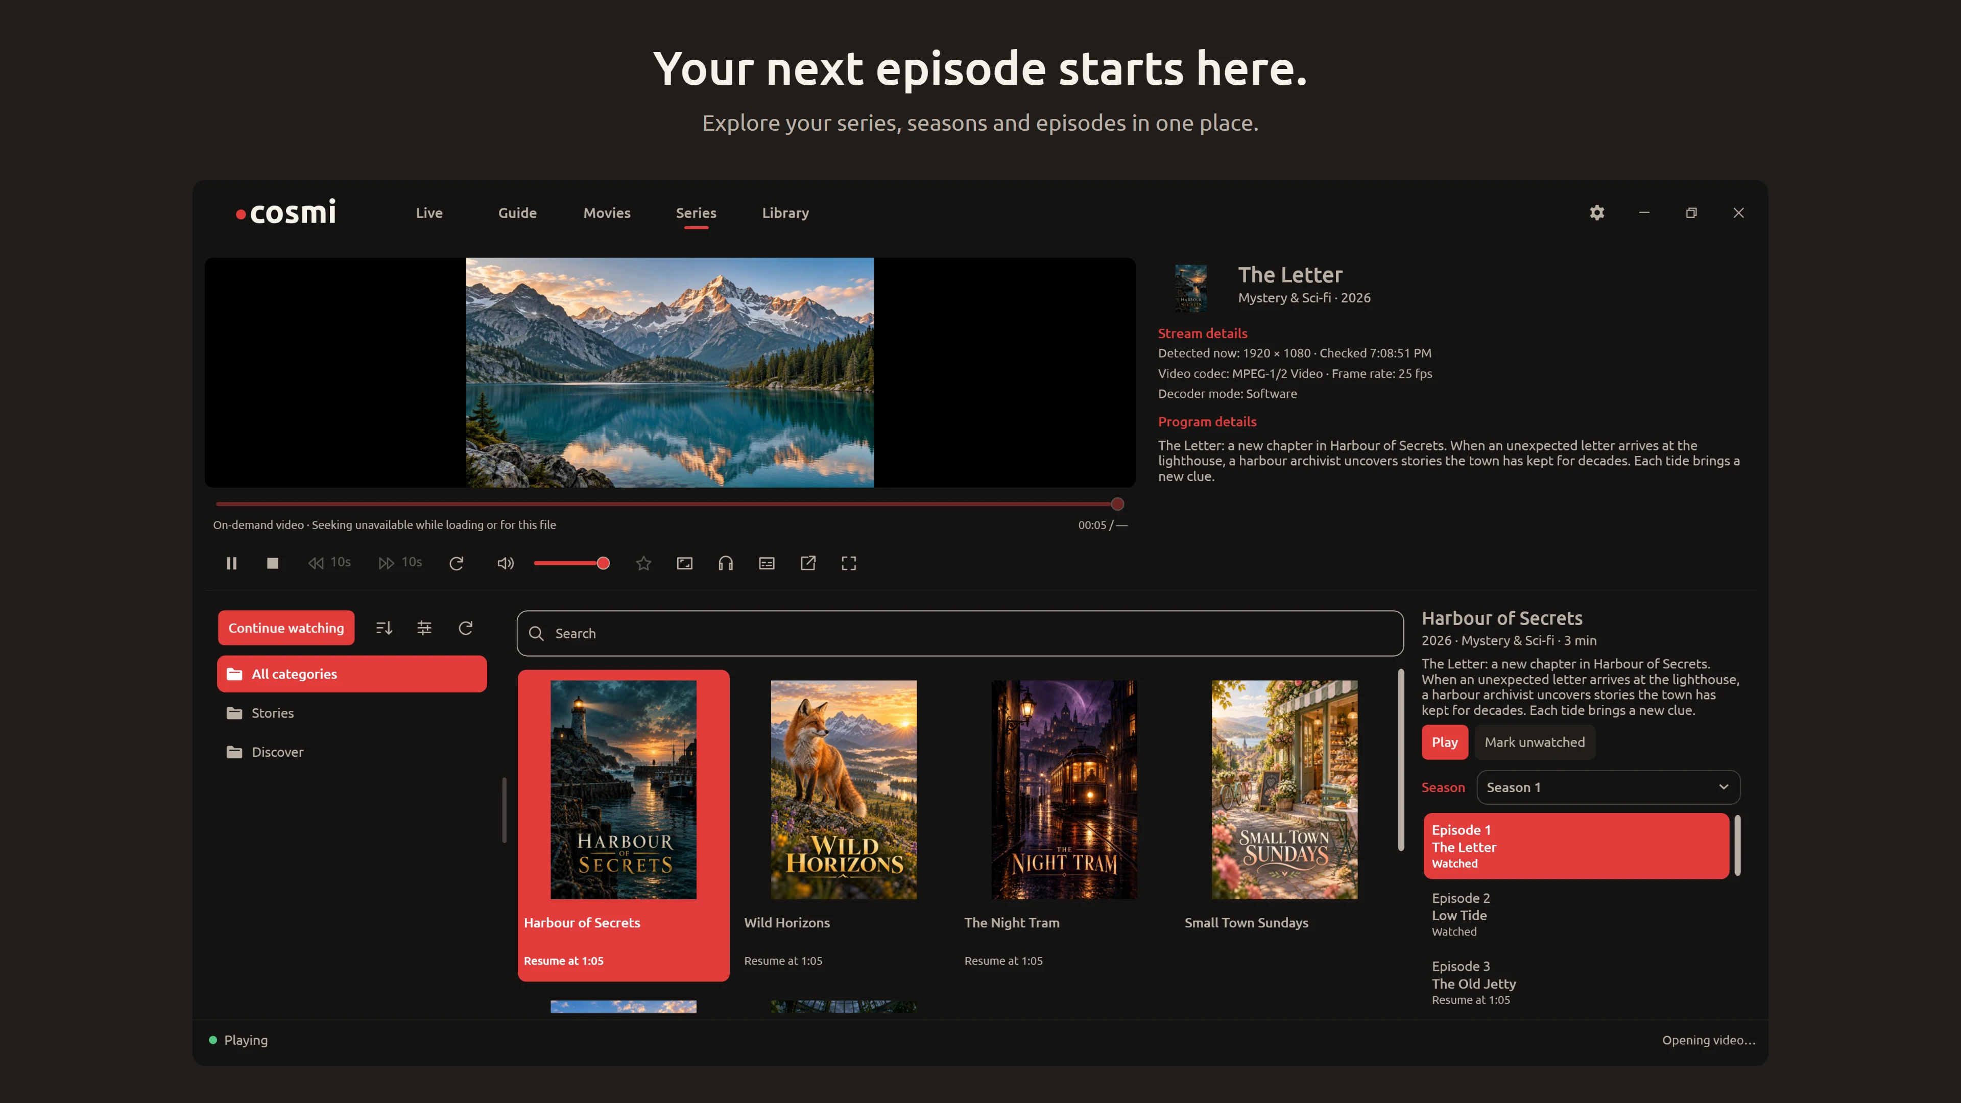Click the playback progress bar

[x=666, y=504]
